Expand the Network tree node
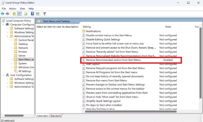Screen dimensions: 203x122 (x=11, y=48)
